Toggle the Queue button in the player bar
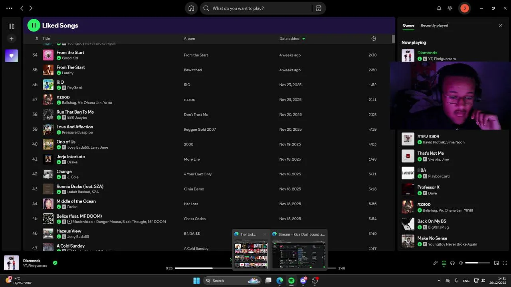Image resolution: width=511 pixels, height=287 pixels. tap(444, 263)
